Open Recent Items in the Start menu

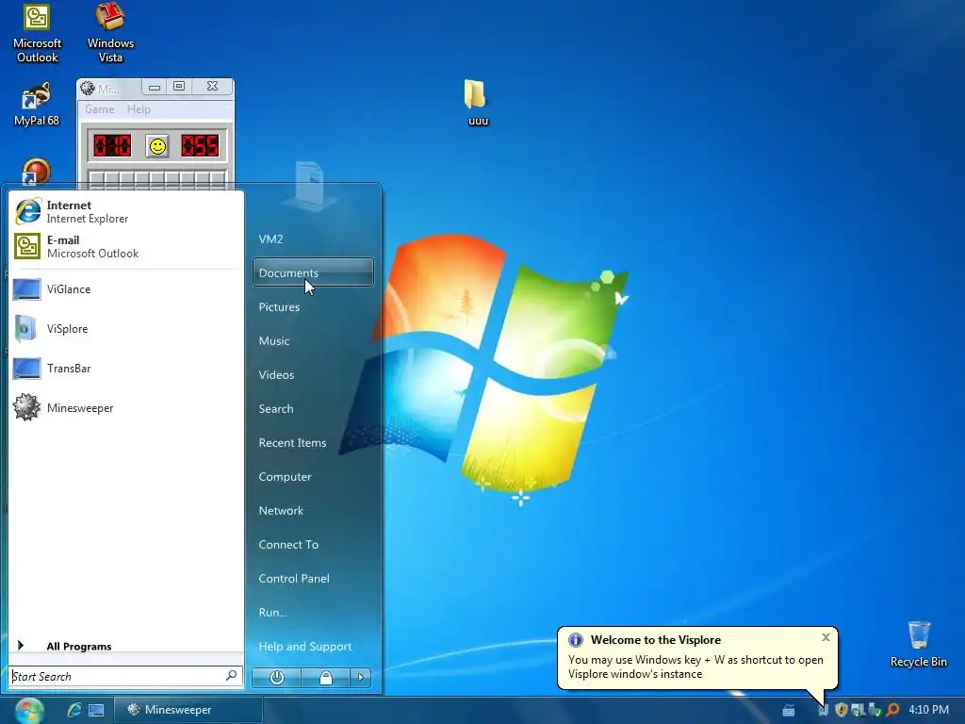[313, 442]
